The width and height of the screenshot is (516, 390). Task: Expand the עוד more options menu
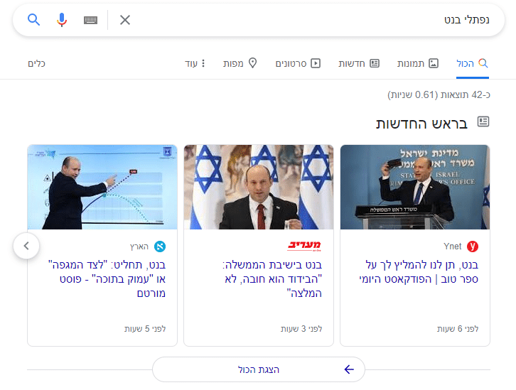(x=195, y=63)
